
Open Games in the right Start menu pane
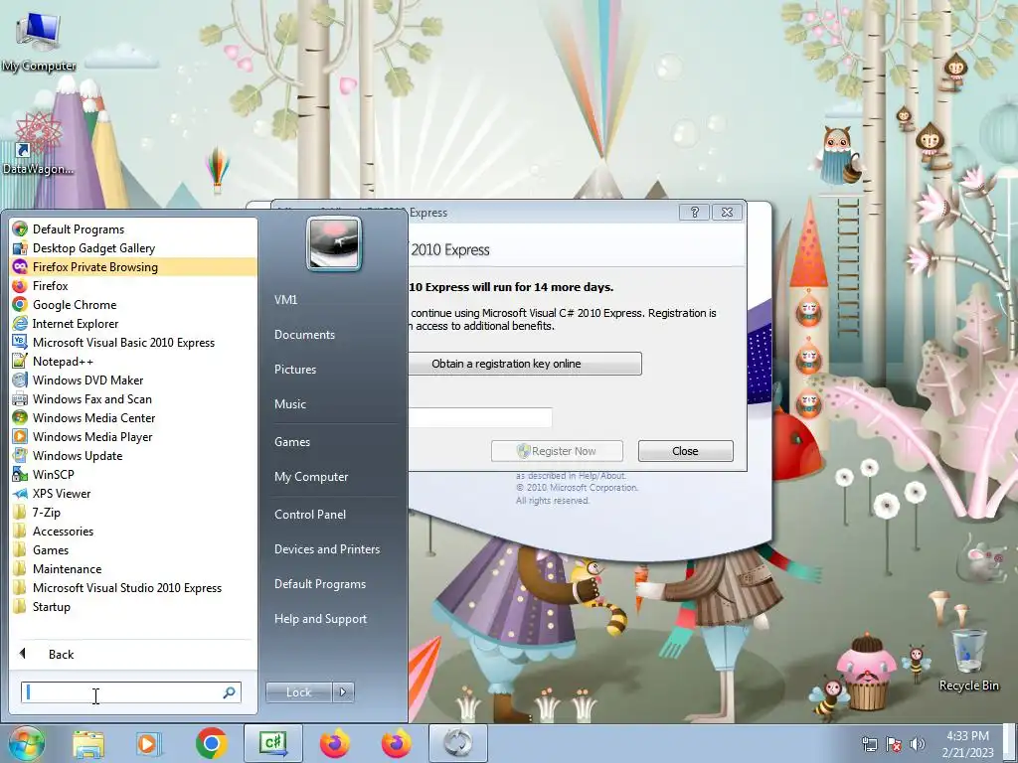[x=292, y=442]
